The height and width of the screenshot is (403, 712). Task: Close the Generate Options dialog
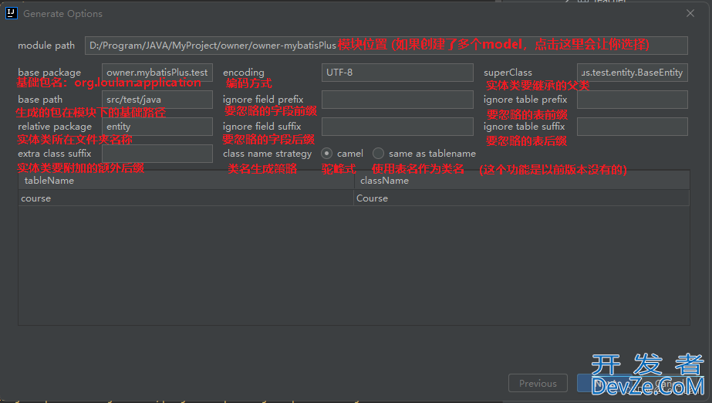(690, 13)
